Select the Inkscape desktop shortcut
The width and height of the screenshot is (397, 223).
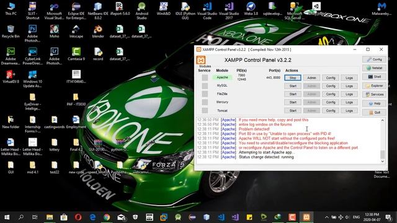click(x=76, y=32)
